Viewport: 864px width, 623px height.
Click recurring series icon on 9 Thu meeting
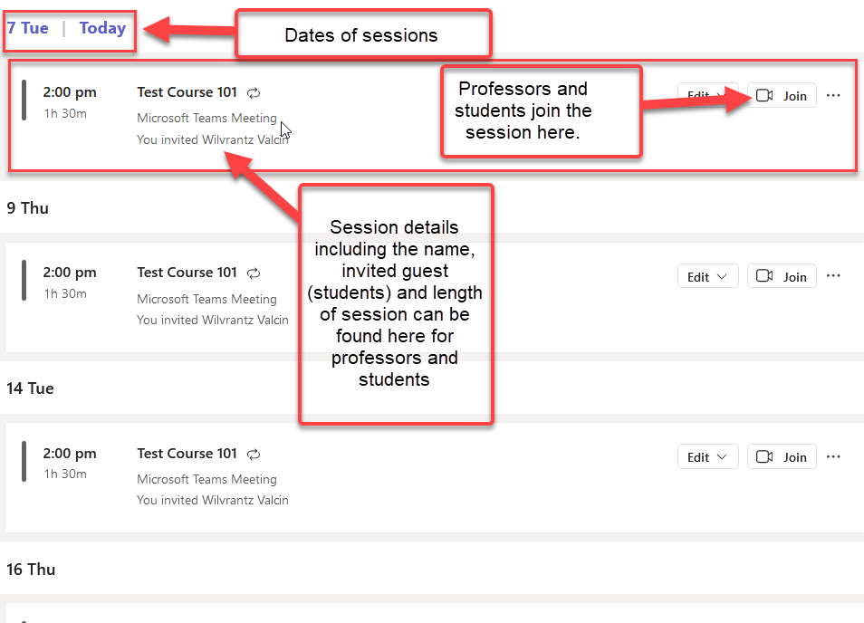(x=254, y=273)
